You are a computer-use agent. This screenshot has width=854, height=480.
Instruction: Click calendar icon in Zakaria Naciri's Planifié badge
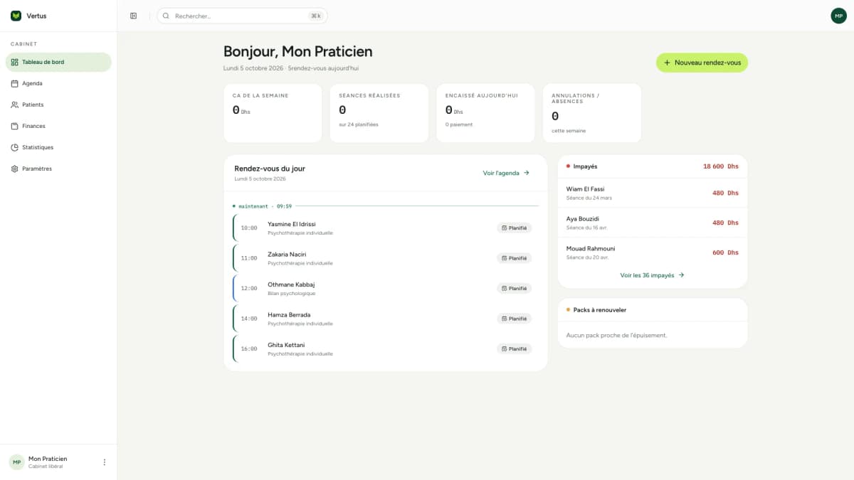coord(505,258)
